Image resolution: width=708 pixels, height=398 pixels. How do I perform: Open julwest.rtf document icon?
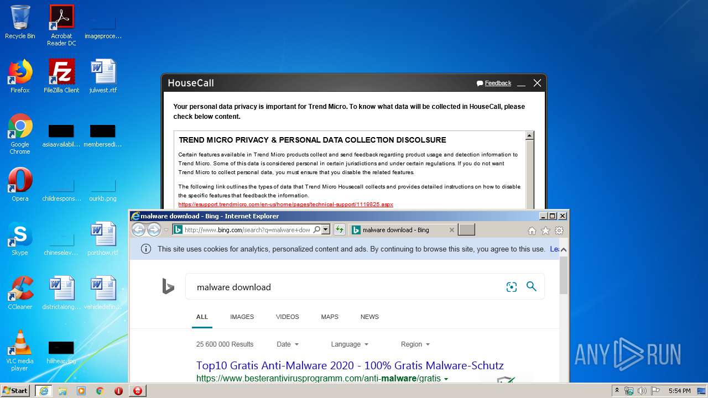pos(103,76)
